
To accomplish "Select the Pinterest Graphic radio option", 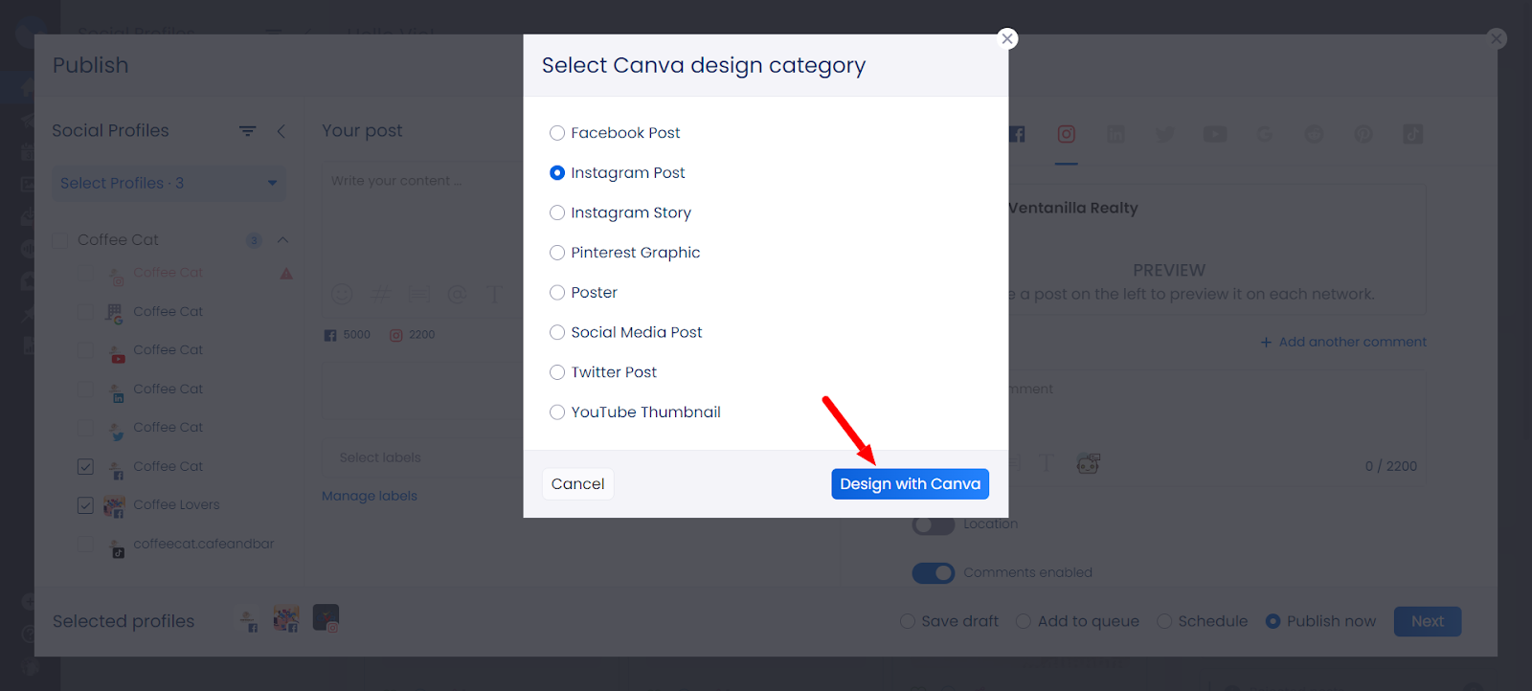I will click(x=557, y=253).
